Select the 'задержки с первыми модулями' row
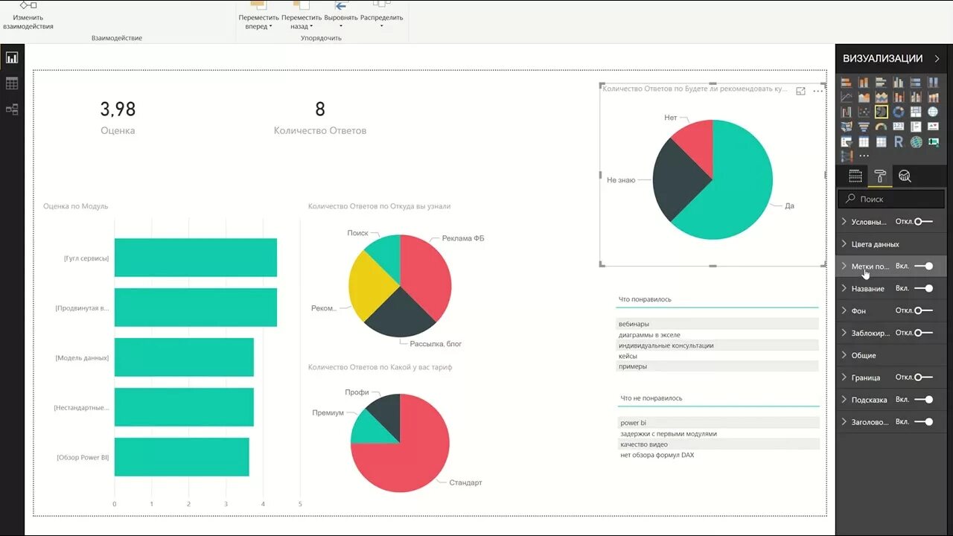 coord(718,433)
